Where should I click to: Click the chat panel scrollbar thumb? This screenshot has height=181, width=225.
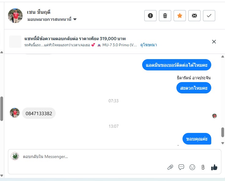[223, 132]
